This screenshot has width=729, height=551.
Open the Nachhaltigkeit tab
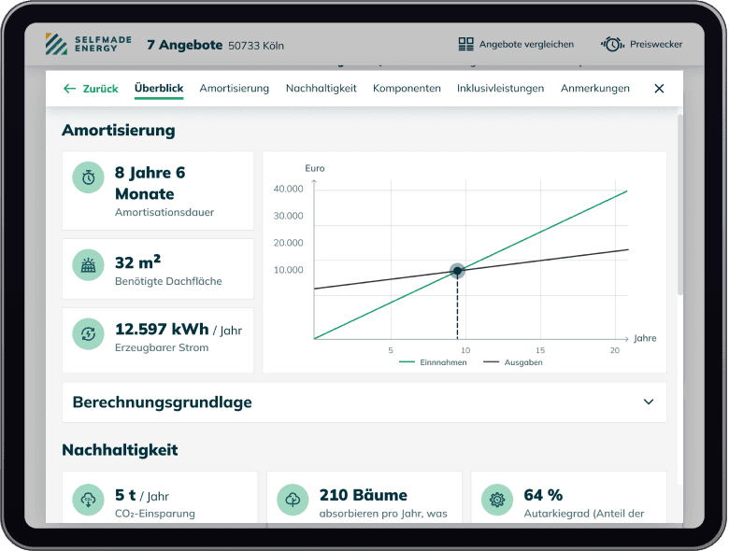pos(321,89)
